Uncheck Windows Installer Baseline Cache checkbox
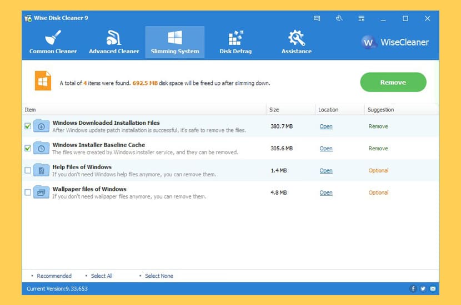461x305 pixels. coord(28,148)
